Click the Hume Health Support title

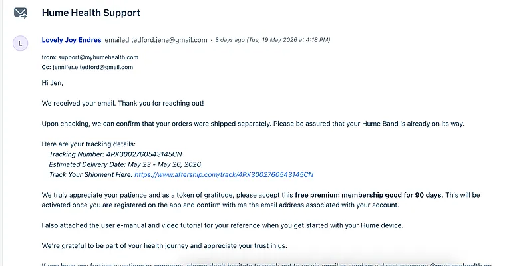pyautogui.click(x=91, y=13)
